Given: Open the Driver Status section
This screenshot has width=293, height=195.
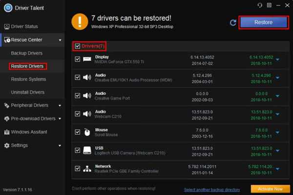Looking at the screenshot, I should pyautogui.click(x=24, y=26).
